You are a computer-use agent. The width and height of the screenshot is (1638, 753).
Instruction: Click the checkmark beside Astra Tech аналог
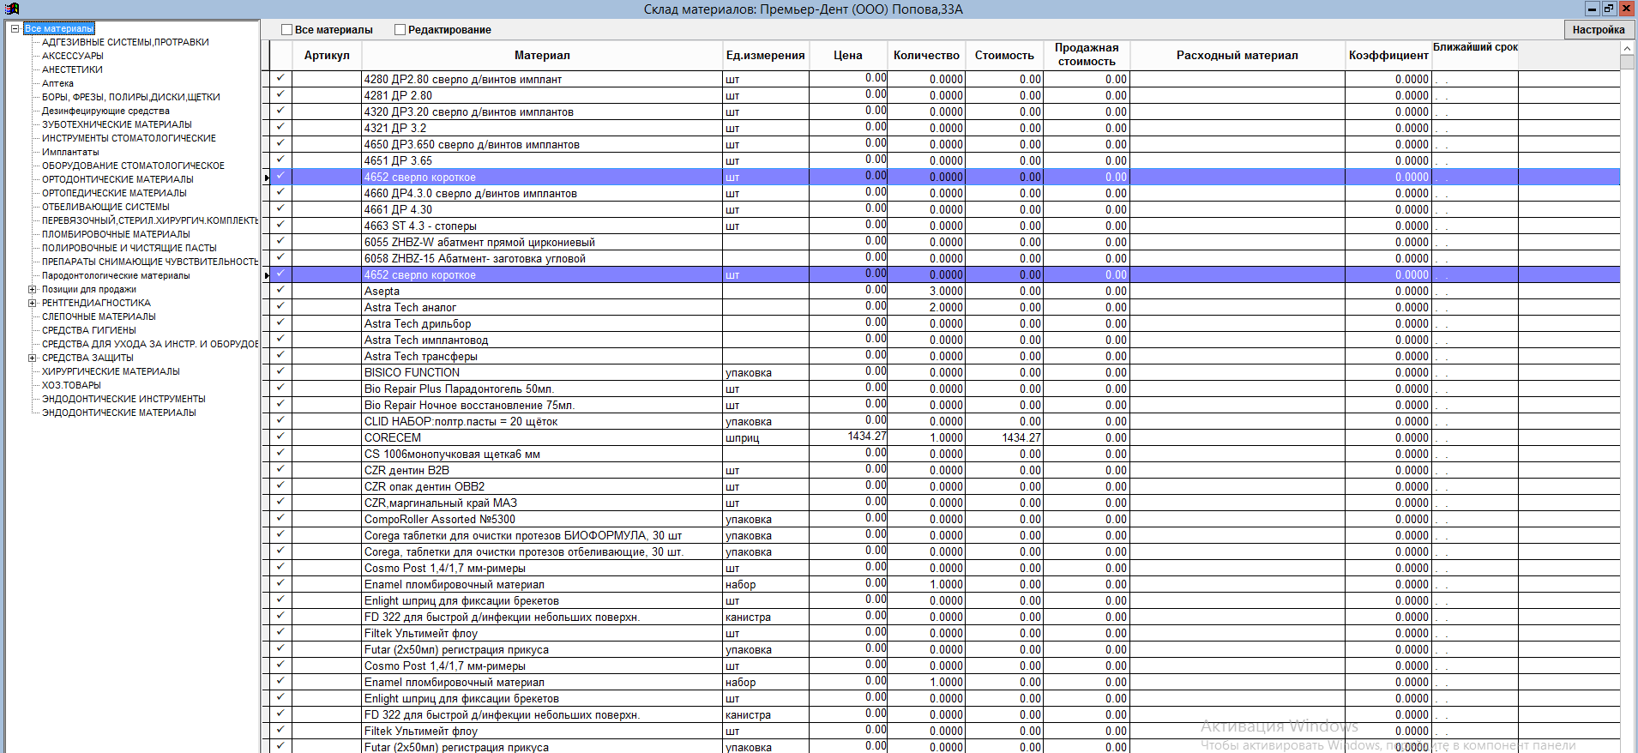point(280,307)
